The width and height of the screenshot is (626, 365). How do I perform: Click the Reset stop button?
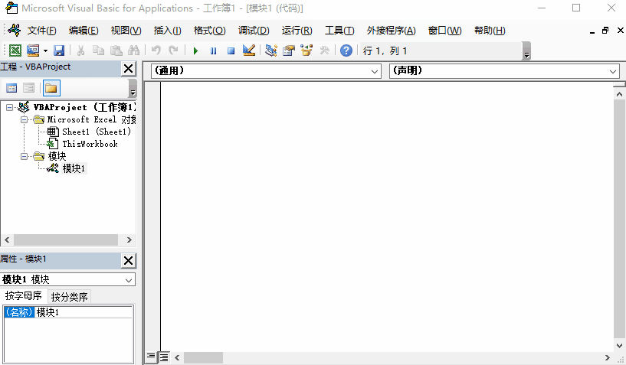pos(231,51)
